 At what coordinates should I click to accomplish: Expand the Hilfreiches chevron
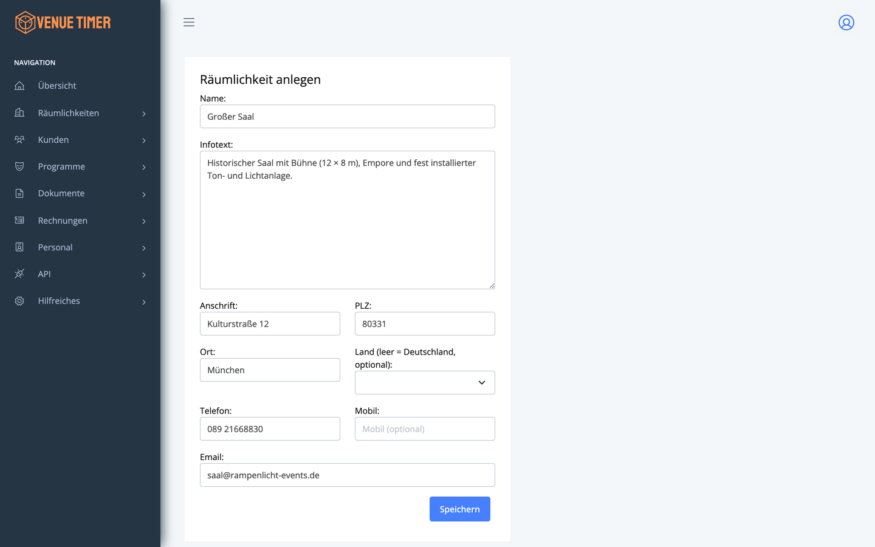pyautogui.click(x=144, y=302)
